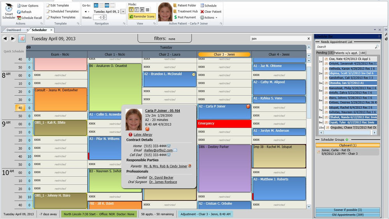Open the Dr. David Becker link
Image resolution: width=389 pixels, height=219 pixels.
coord(161,177)
